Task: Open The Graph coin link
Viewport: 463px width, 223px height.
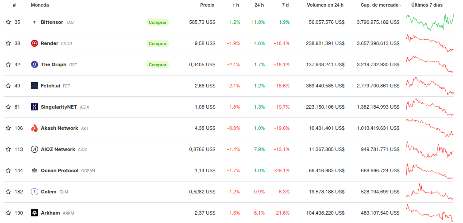Action: click(54, 64)
